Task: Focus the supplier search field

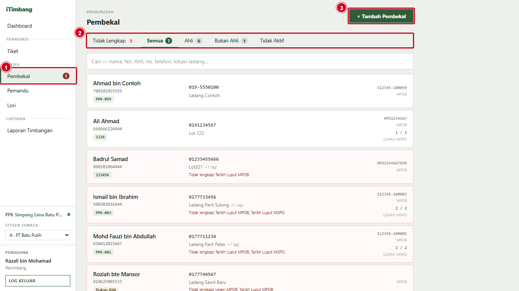Action: (x=250, y=61)
